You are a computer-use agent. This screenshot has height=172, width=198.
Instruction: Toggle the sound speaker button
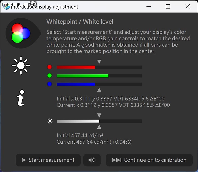92,160
